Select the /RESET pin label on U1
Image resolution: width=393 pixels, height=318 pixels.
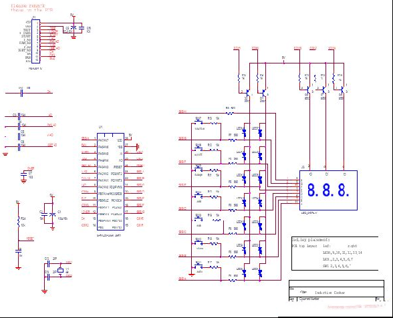pos(118,167)
